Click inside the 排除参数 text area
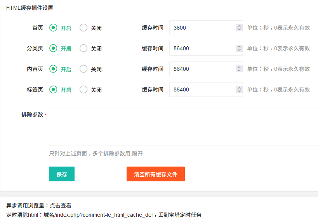Image resolution: width=318 pixels, height=223 pixels. [184, 126]
